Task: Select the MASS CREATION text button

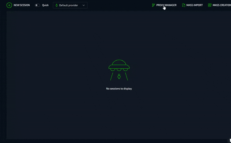Action: tap(222, 5)
